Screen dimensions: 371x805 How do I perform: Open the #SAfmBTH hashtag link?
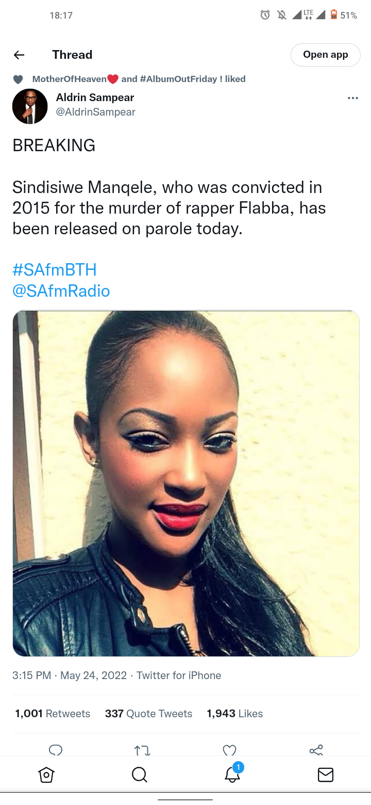click(55, 269)
